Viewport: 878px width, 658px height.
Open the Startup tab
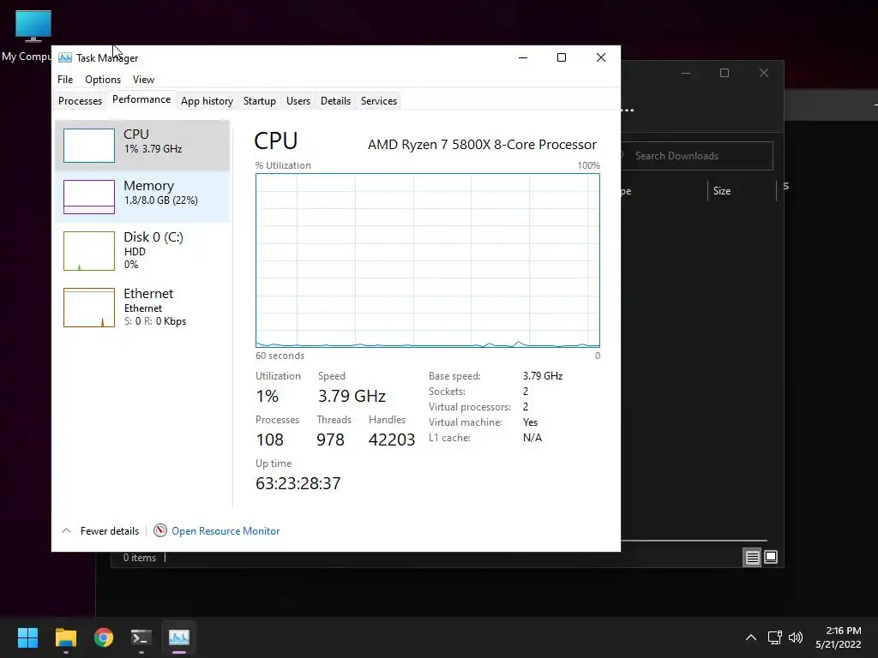[259, 101]
